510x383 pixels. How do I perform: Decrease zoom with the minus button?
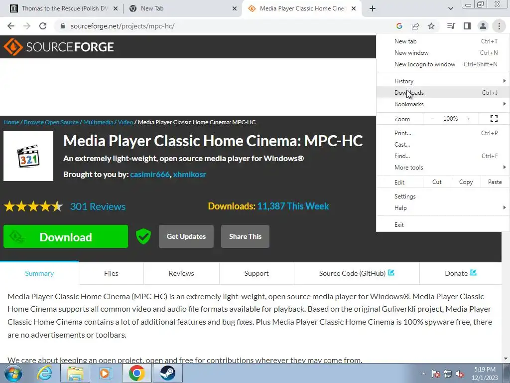point(432,119)
